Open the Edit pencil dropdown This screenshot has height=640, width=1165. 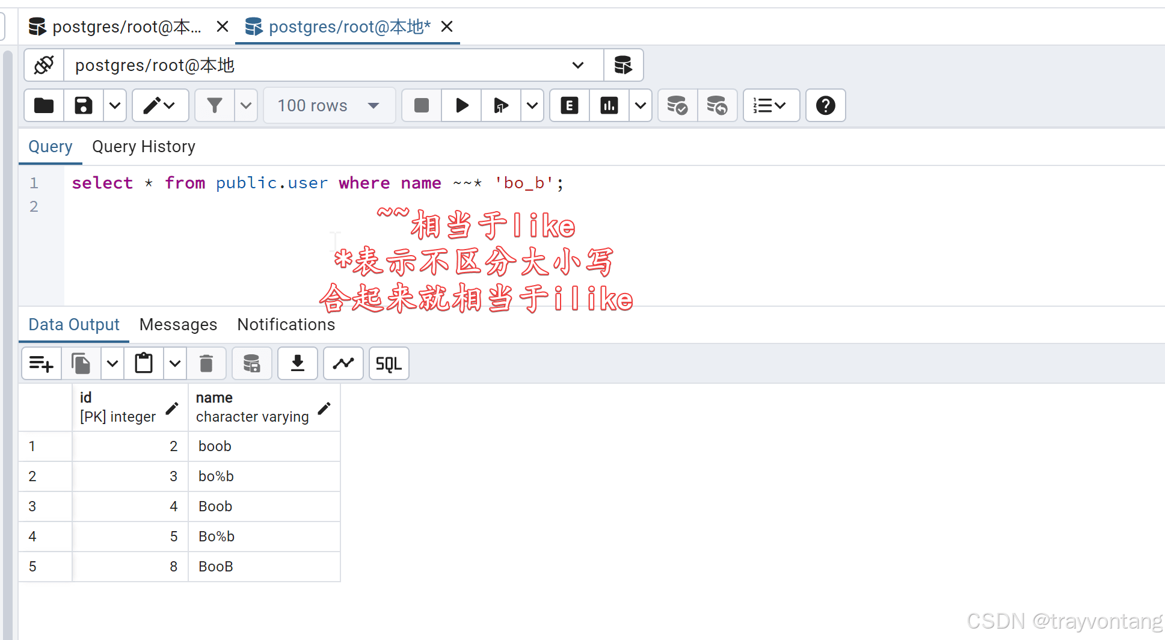tap(160, 106)
